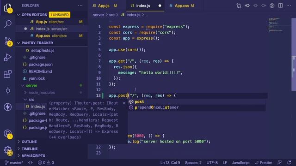Open the lightning bolt extension in activity bar
296x166 pixels.
(8, 107)
